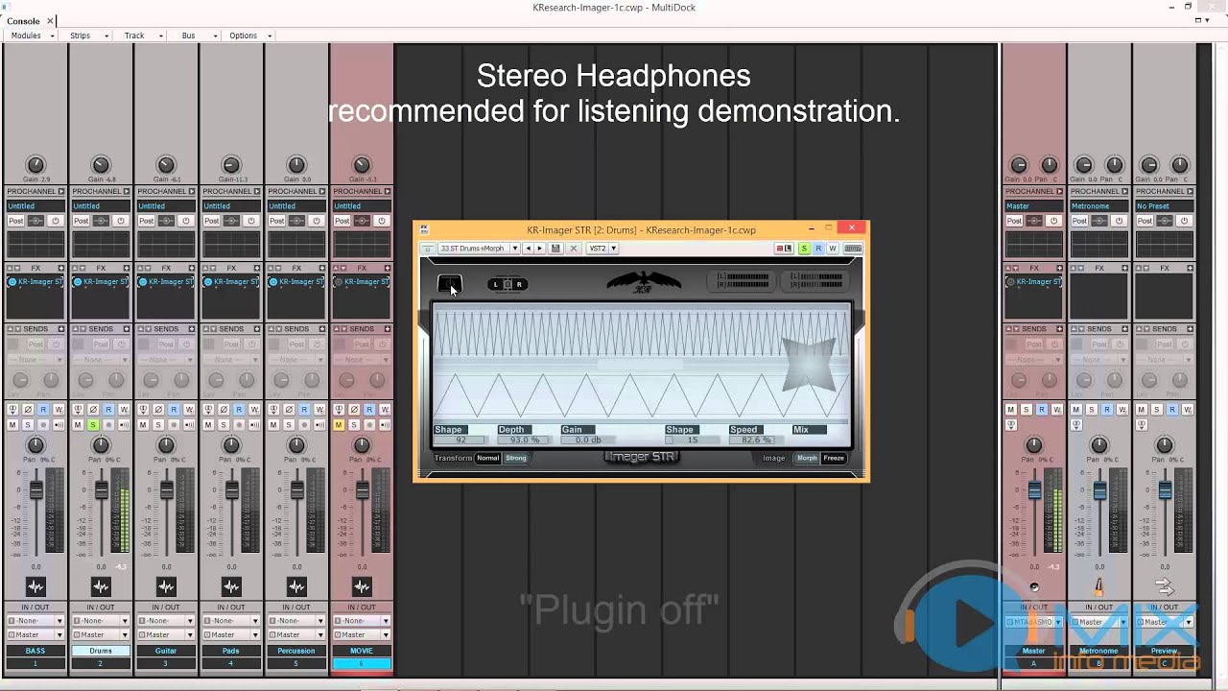The height and width of the screenshot is (691, 1228).
Task: Add a send with plus on Drums SENDS
Action: pos(127,329)
